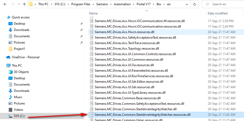Select Acx.UI.RunTimeServices.resources.dll file
The height and width of the screenshot is (121, 244).
[134, 76]
